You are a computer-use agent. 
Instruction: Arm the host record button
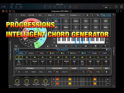(21, 7)
